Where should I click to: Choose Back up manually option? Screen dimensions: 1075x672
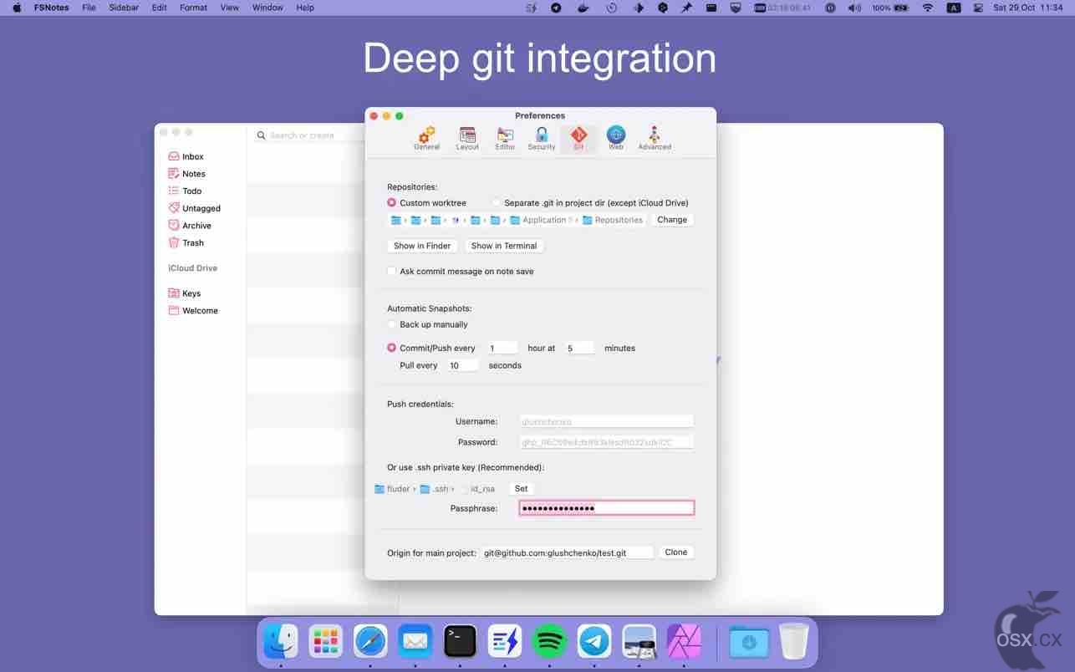[x=391, y=324]
